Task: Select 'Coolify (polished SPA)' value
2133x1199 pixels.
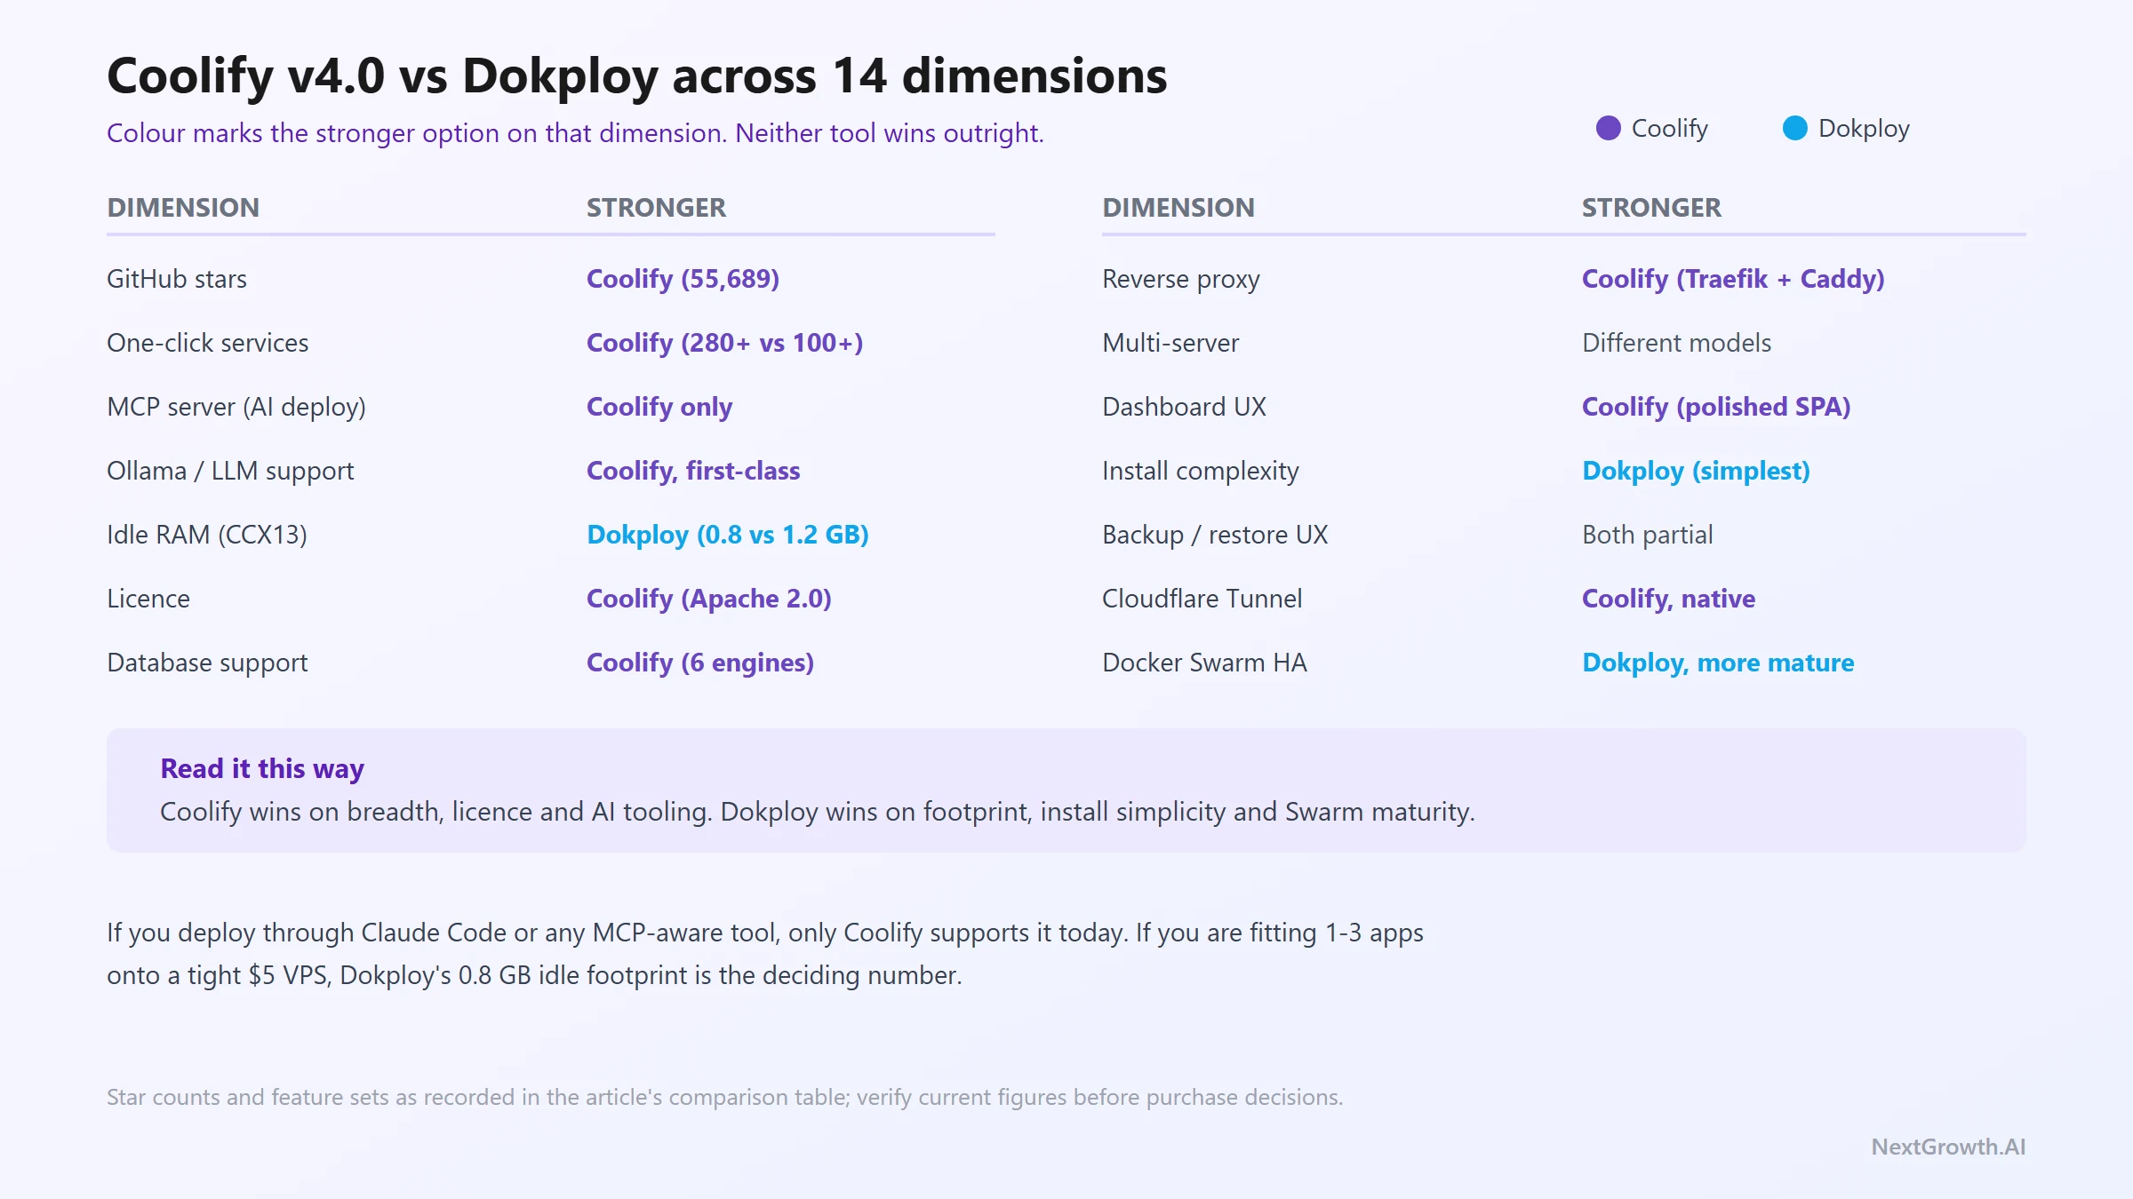Action: (x=1716, y=407)
